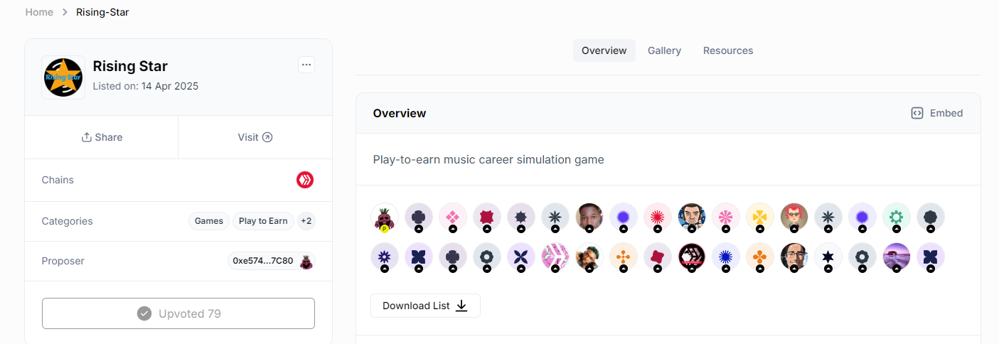Image resolution: width=999 pixels, height=344 pixels.
Task: Click the proposer's avatar beside 0xe574...7C80
Action: coord(306,261)
